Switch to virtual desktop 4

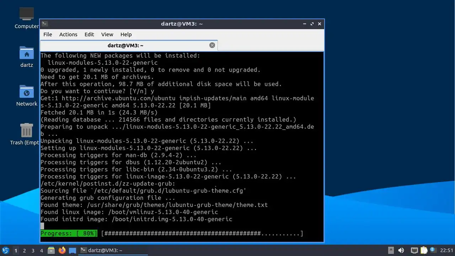41,250
